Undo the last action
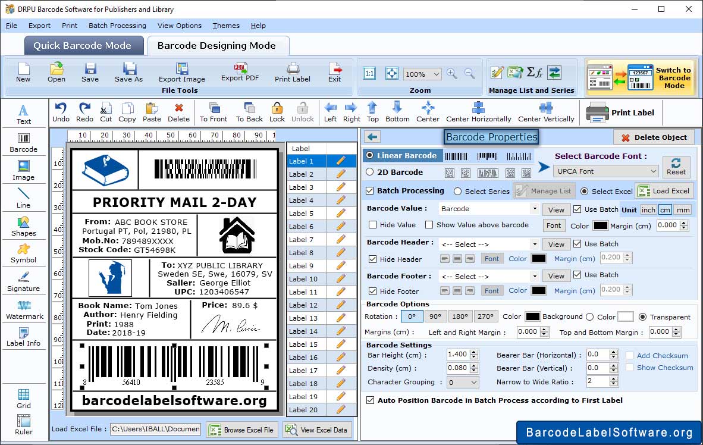 pyautogui.click(x=61, y=112)
